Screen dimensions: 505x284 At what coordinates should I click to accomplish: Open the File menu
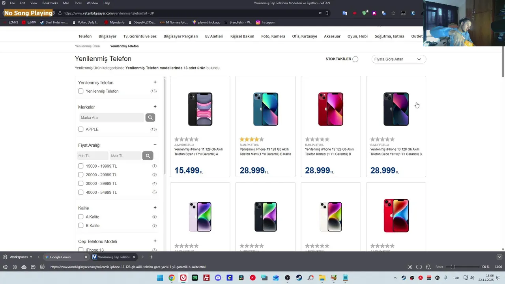tap(12, 3)
